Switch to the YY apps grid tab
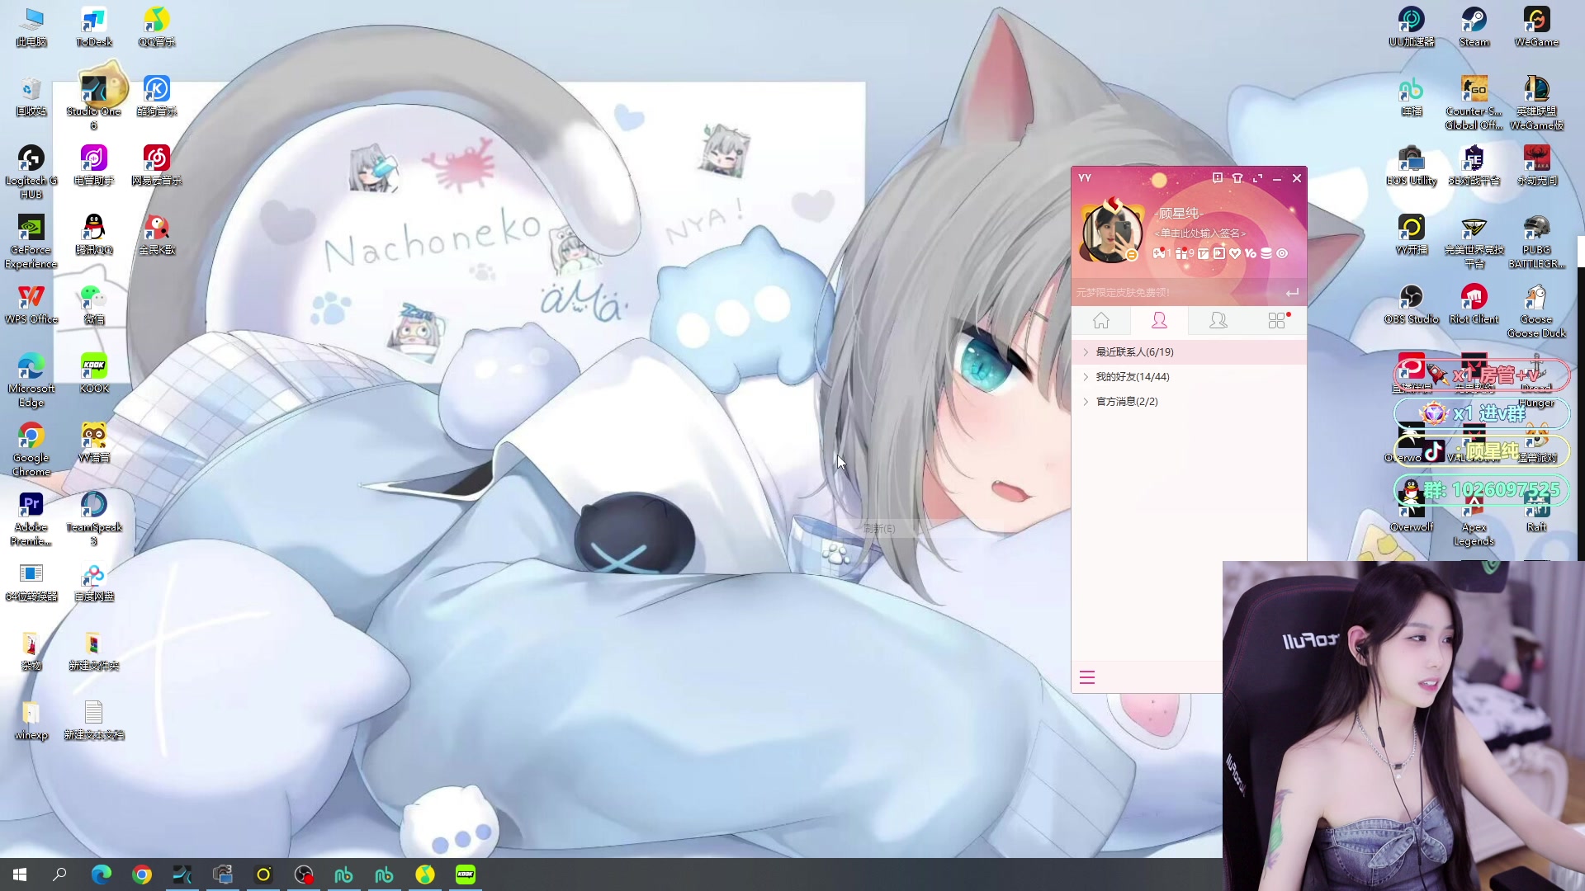This screenshot has width=1585, height=891. [1277, 320]
